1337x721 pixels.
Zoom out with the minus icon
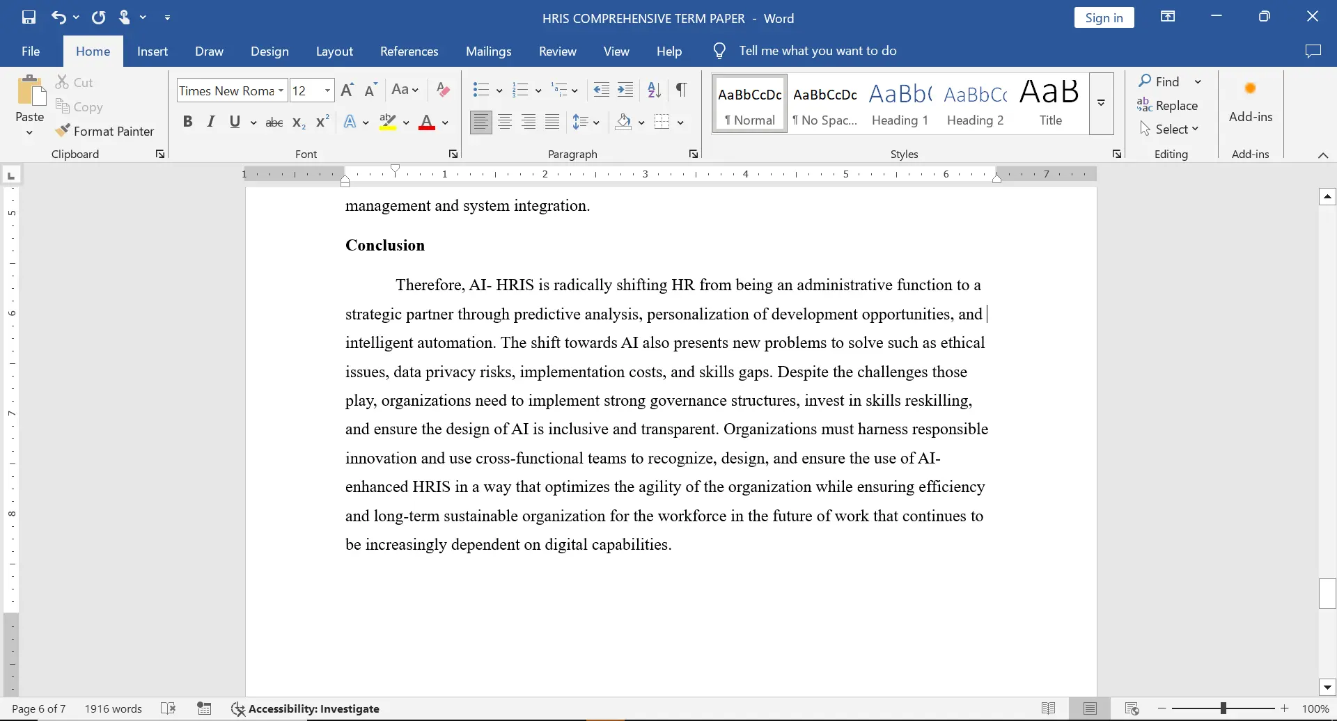coord(1162,708)
